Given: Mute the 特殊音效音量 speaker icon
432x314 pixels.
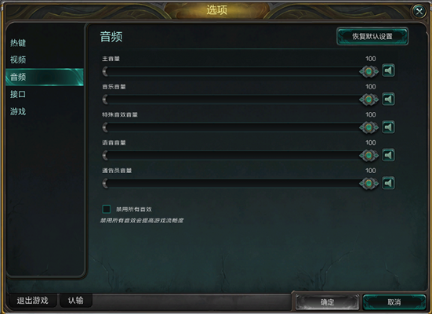Looking at the screenshot, I should coord(388,127).
